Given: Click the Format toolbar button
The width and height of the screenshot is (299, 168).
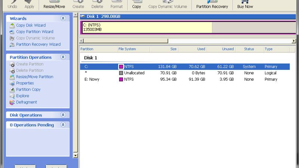Looking at the screenshot, I should point(117,5).
